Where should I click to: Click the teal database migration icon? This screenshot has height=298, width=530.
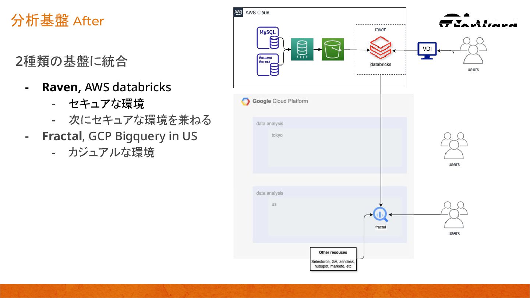point(302,49)
